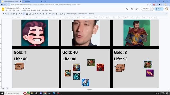Open the shapes tool
Viewport: 170px width, 95px height.
[33, 14]
